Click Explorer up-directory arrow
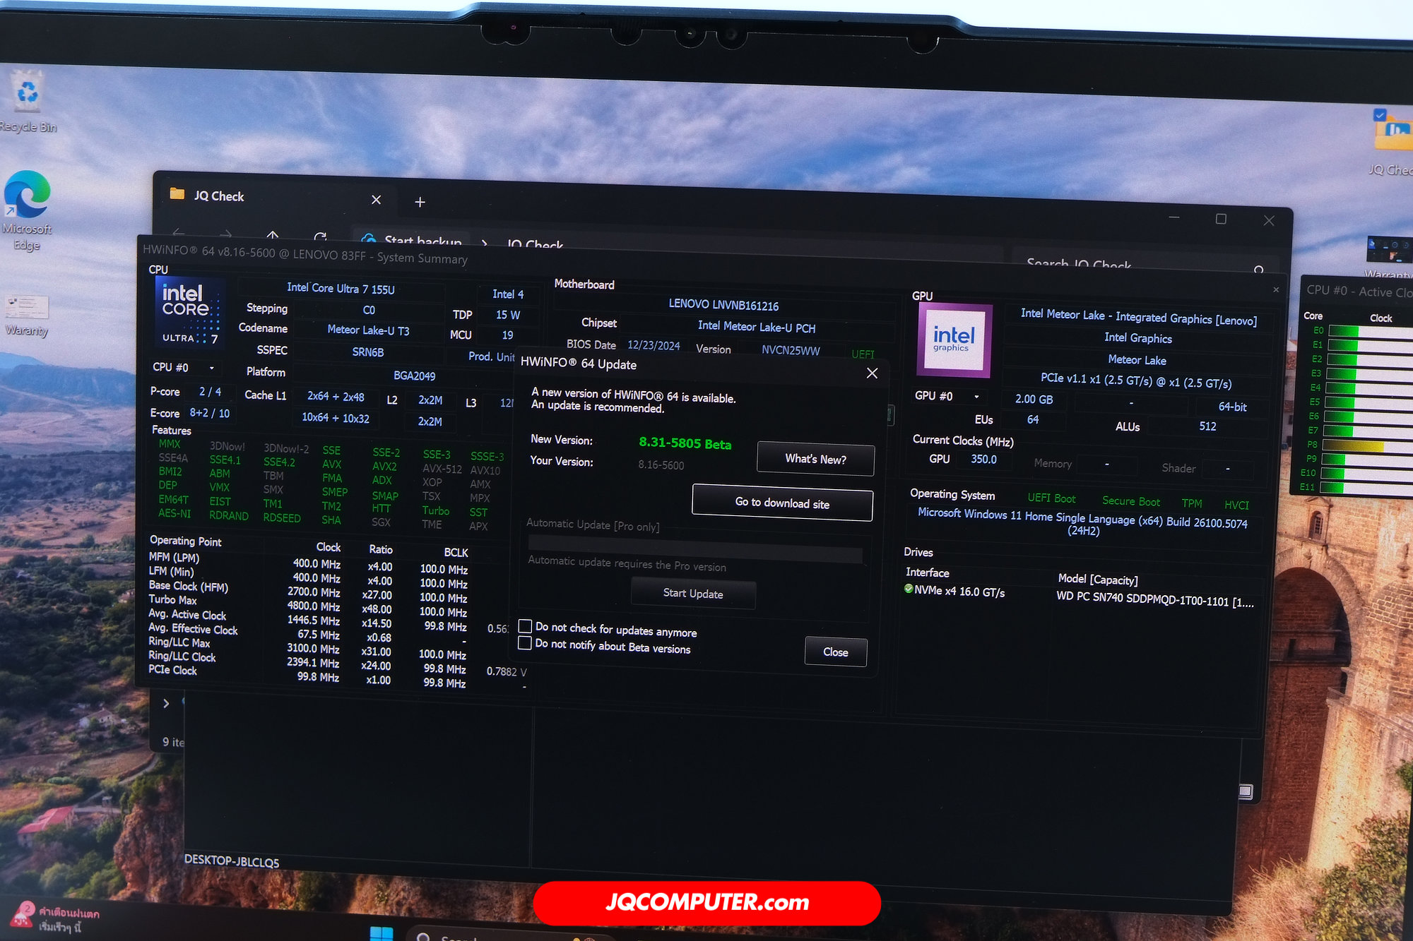This screenshot has width=1413, height=941. click(x=273, y=235)
